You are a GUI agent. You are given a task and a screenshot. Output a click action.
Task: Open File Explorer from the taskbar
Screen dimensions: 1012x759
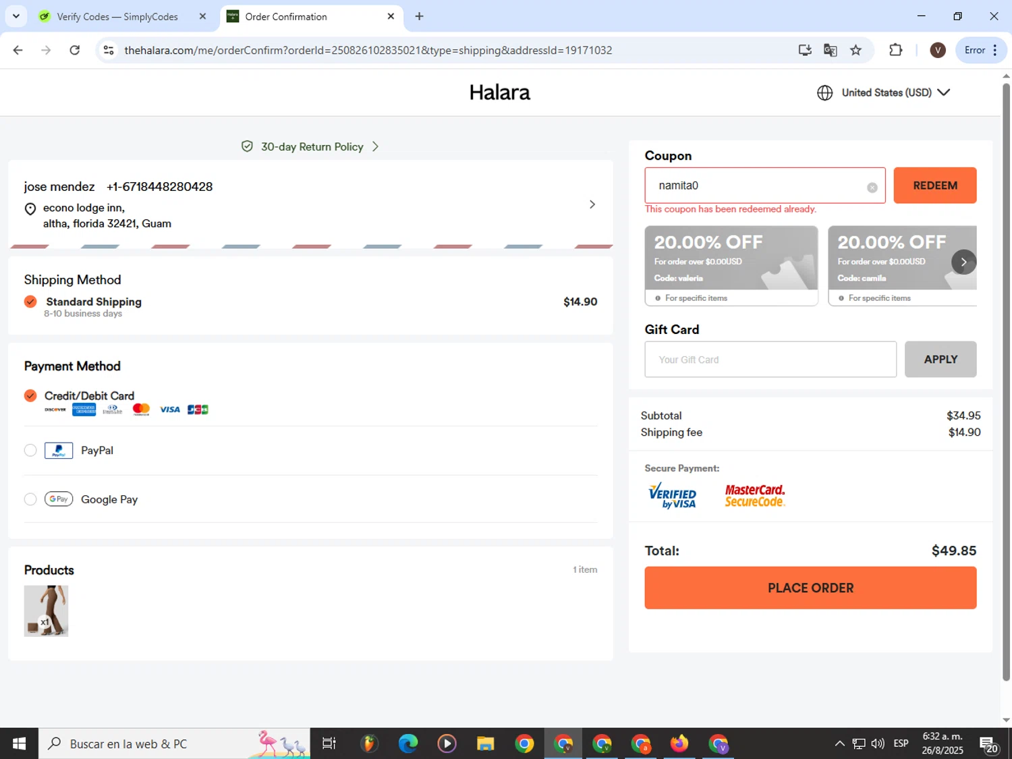point(485,743)
